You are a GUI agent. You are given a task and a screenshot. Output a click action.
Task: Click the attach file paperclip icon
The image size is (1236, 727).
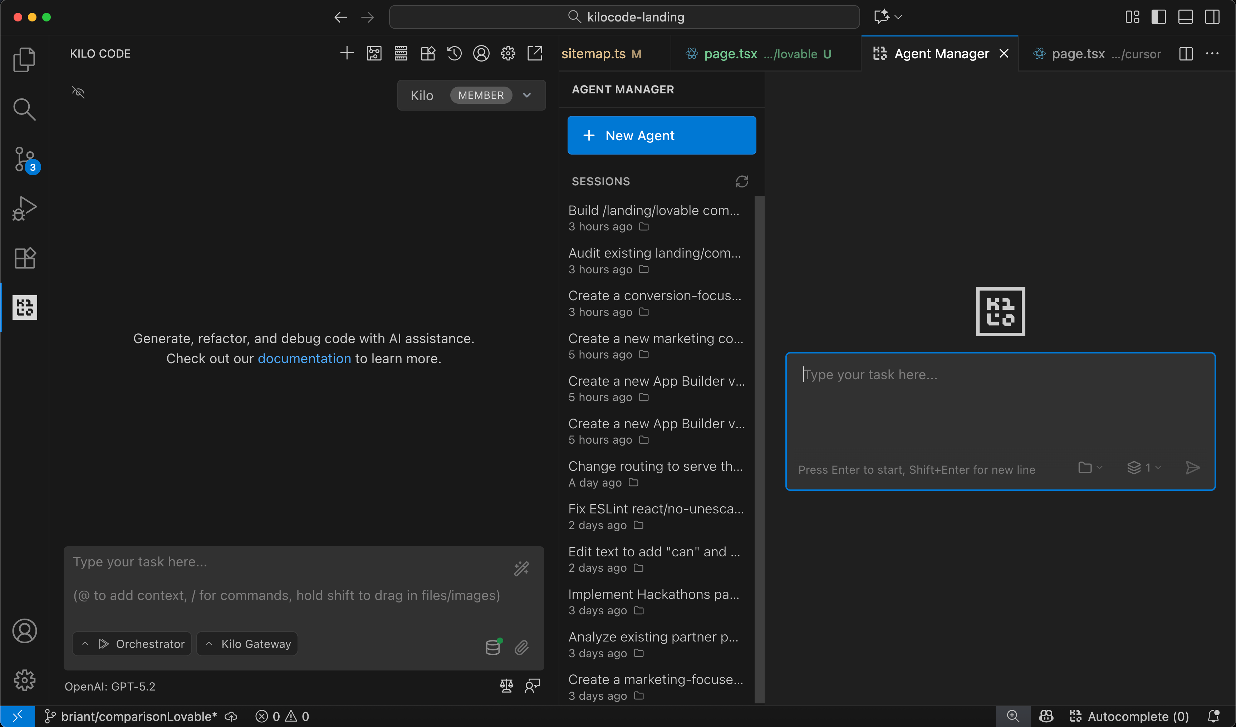(x=521, y=648)
